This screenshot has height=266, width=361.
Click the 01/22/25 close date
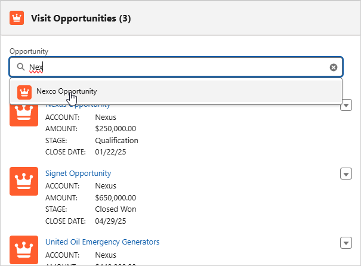tap(110, 152)
